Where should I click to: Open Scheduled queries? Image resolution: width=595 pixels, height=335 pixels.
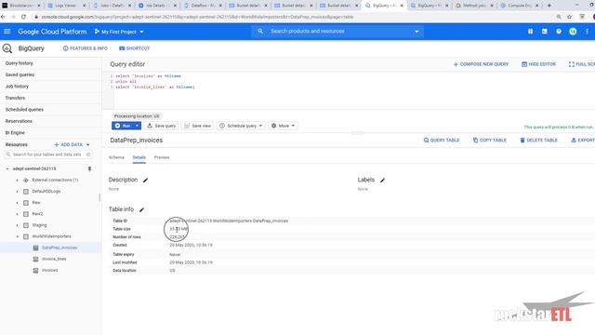(x=24, y=110)
